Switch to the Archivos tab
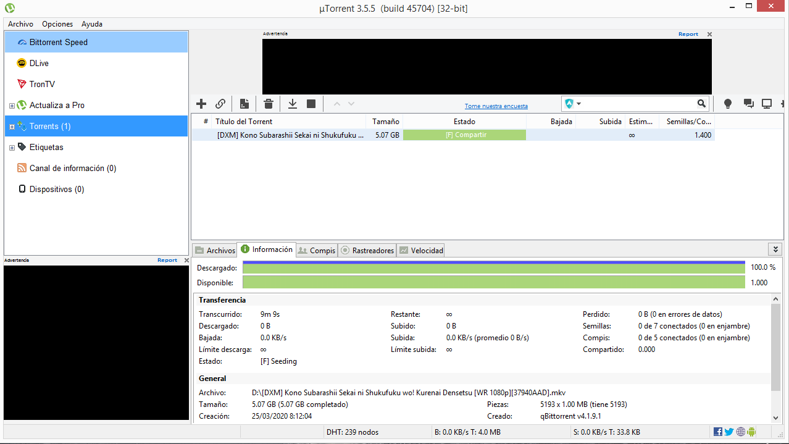Image resolution: width=789 pixels, height=444 pixels. coord(215,250)
